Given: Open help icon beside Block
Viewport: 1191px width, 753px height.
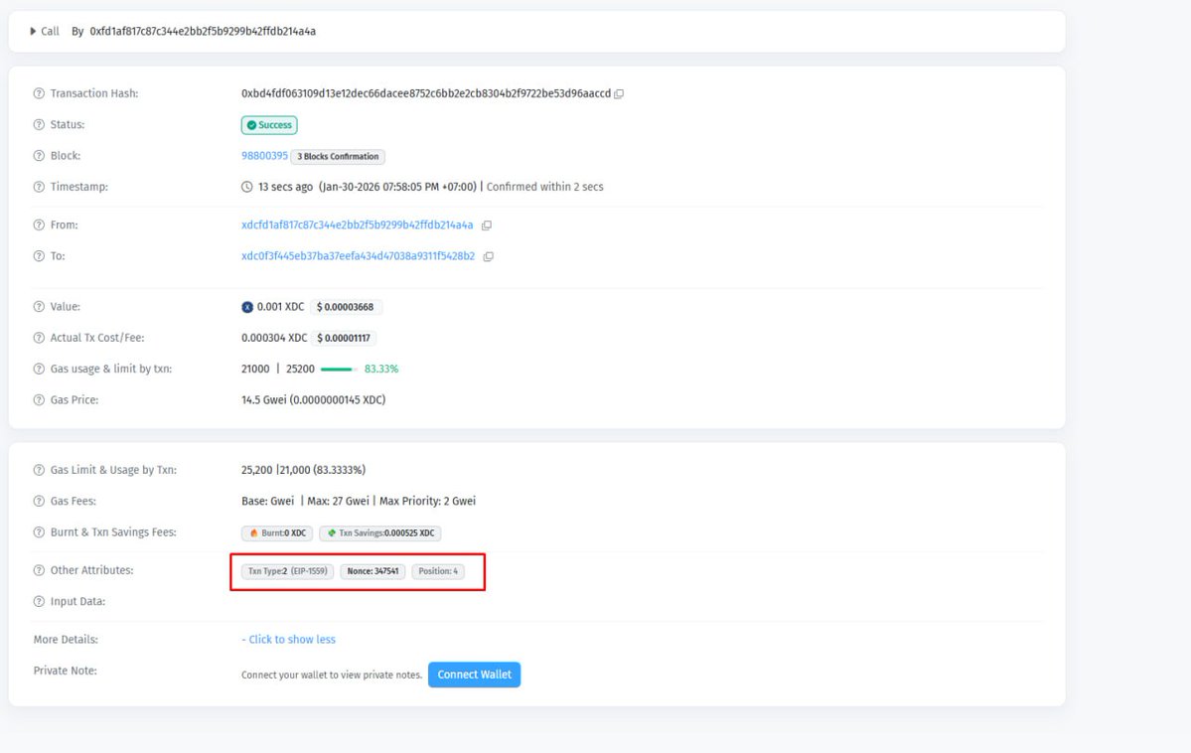Looking at the screenshot, I should [39, 156].
